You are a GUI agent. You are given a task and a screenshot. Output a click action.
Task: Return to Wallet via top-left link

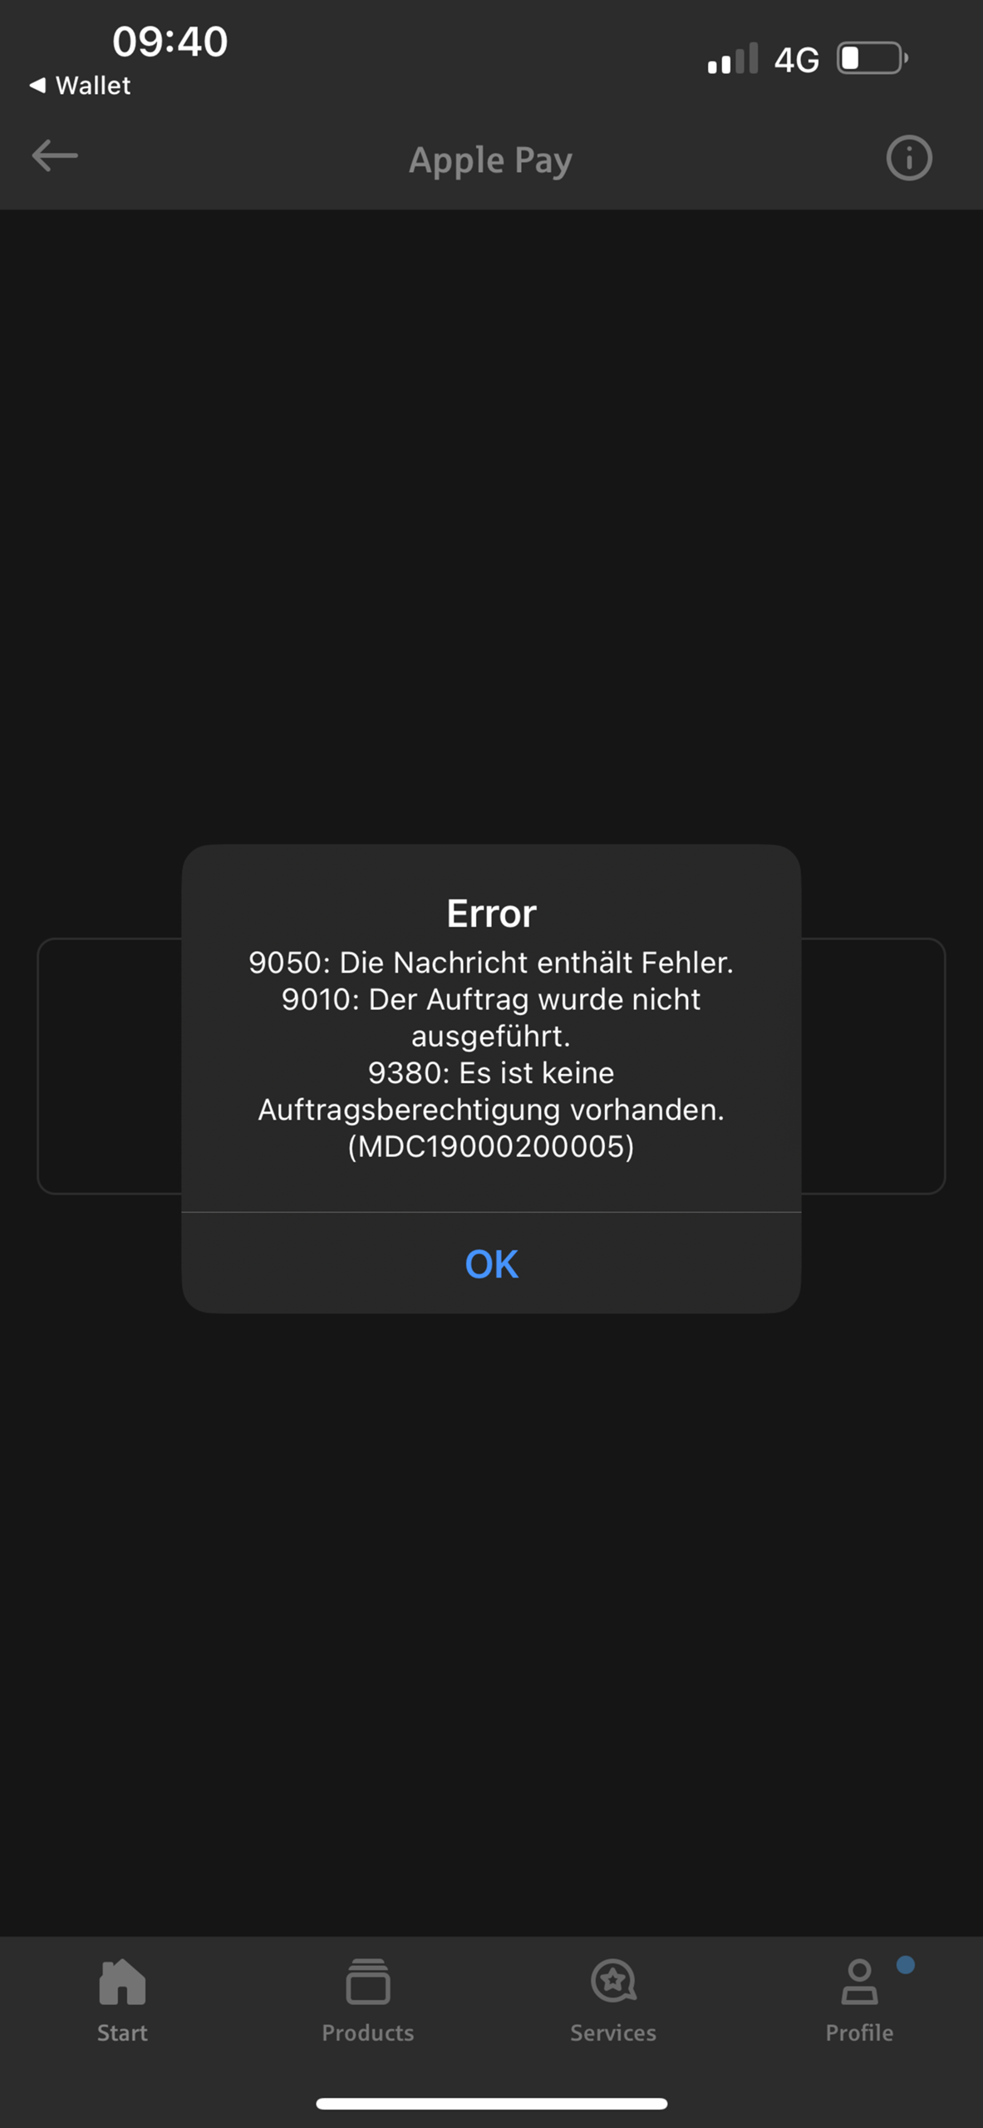coord(80,85)
